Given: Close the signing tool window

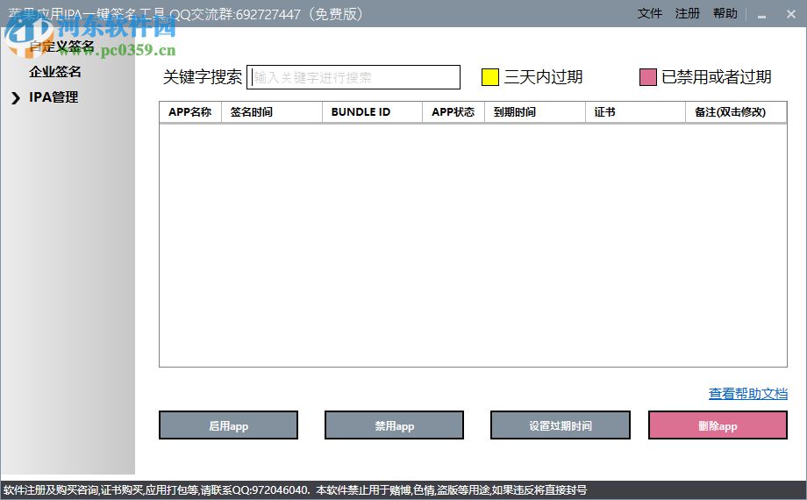Looking at the screenshot, I should [x=791, y=14].
